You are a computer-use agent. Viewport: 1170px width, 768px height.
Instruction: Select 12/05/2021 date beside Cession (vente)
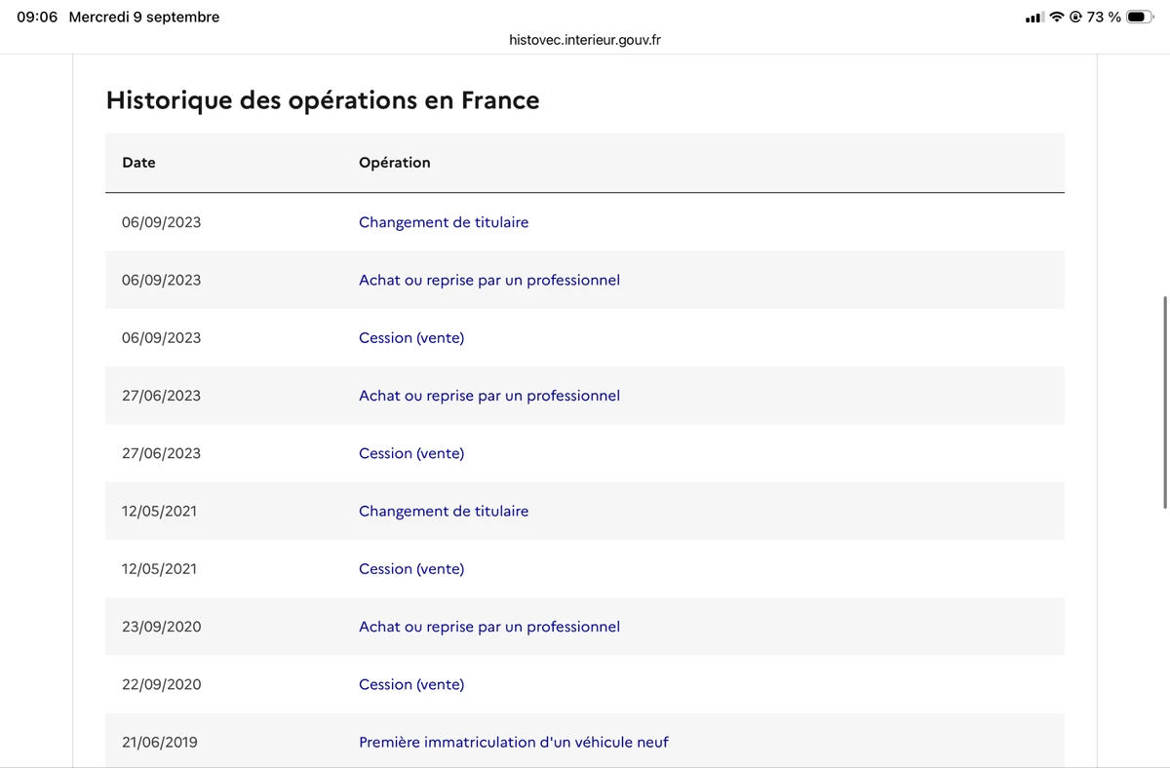tap(160, 569)
